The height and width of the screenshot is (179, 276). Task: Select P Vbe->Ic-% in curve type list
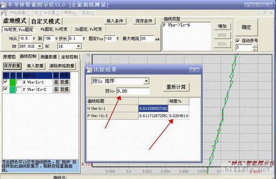176,25
